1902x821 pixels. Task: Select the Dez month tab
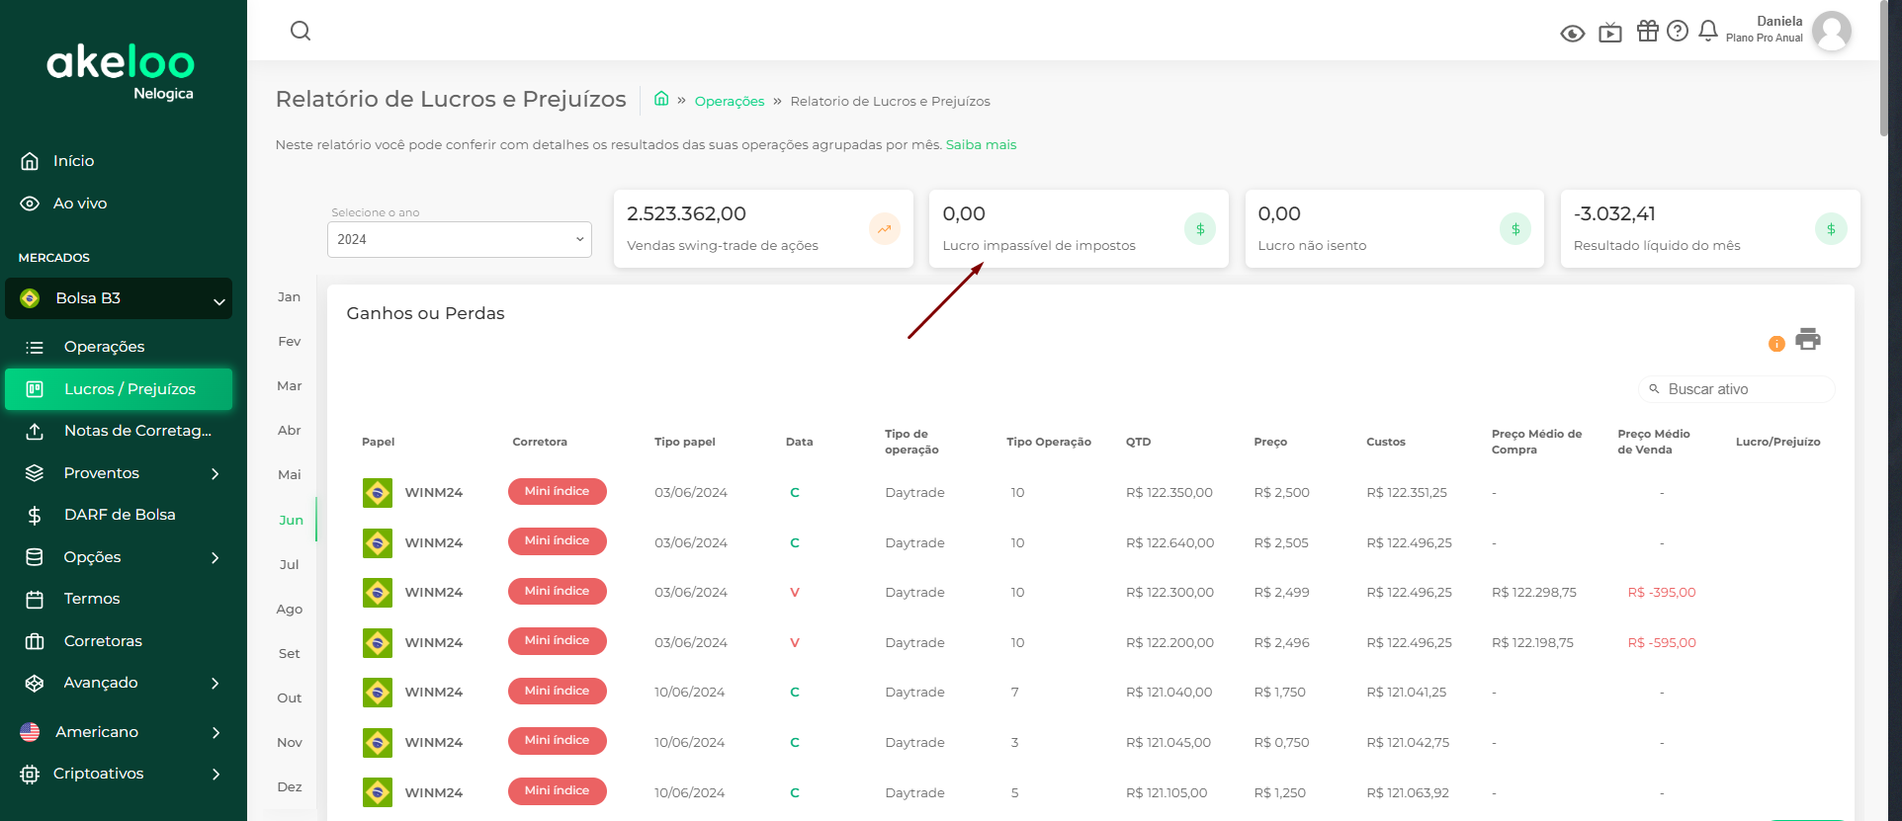point(290,786)
